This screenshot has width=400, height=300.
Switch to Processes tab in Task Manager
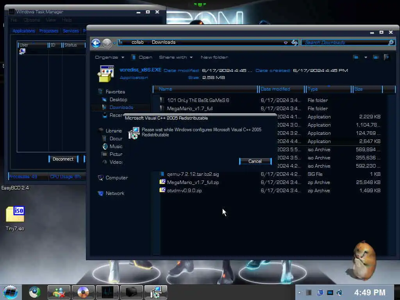click(x=49, y=31)
